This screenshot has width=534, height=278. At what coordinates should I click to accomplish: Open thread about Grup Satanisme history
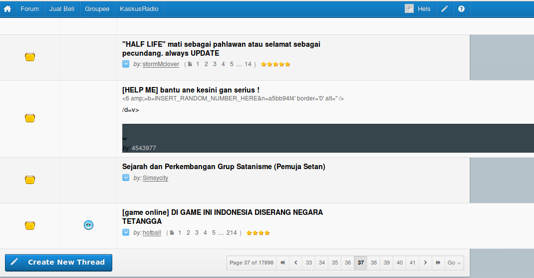click(x=224, y=167)
